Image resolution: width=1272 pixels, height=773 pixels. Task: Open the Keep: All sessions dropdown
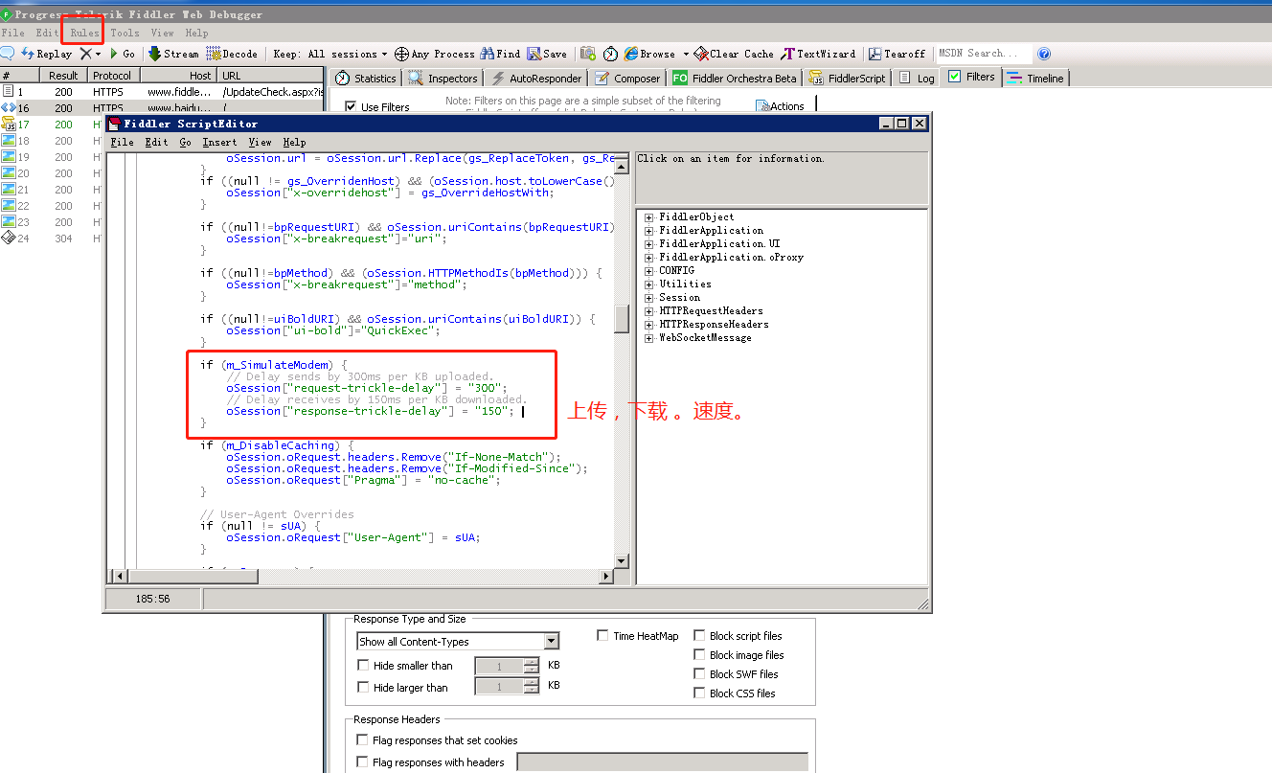click(330, 55)
